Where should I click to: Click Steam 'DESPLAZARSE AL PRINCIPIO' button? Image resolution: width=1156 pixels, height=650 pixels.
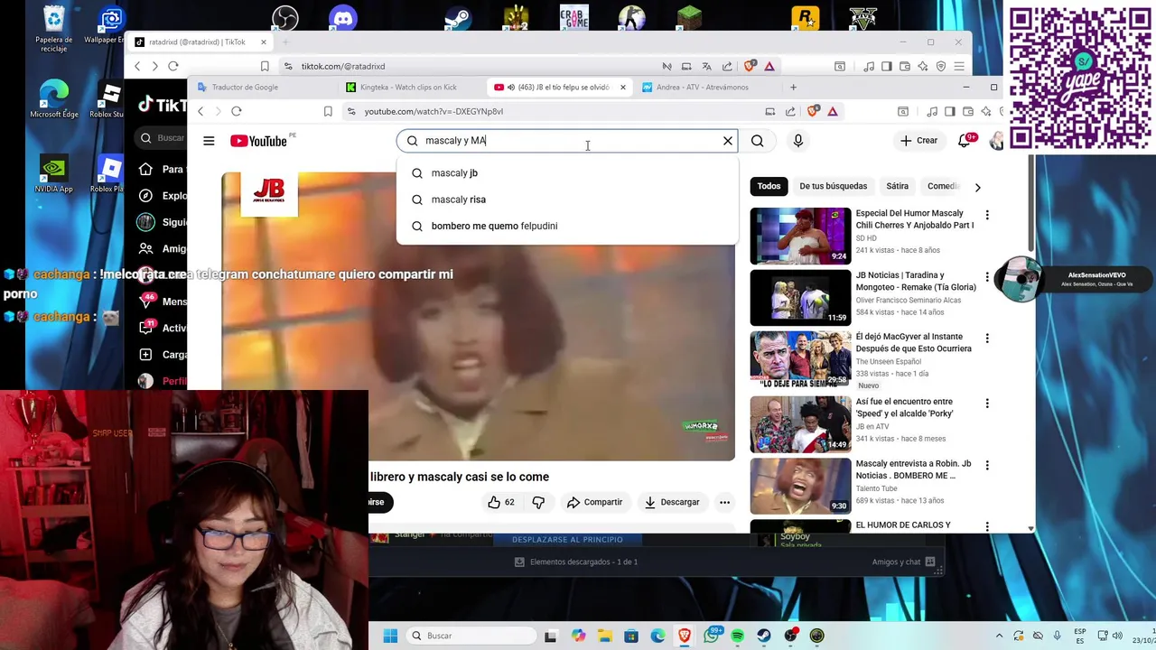(x=567, y=539)
